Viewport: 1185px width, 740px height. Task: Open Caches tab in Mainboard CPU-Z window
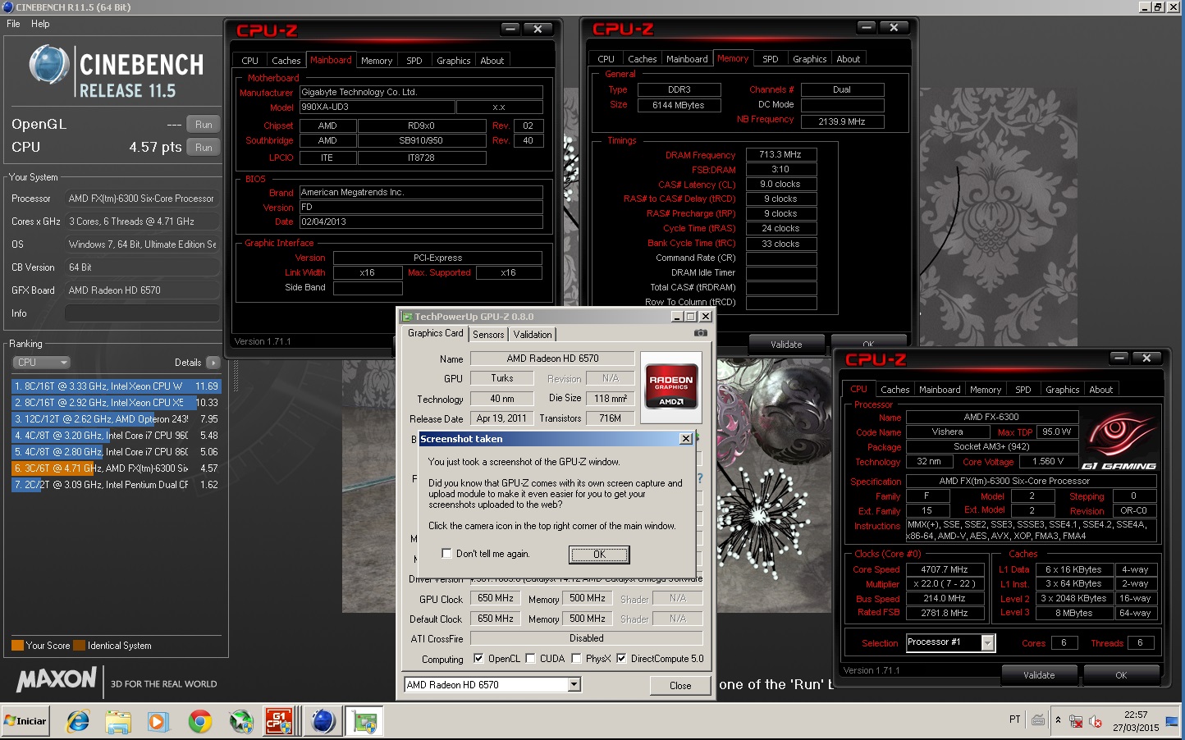point(286,61)
